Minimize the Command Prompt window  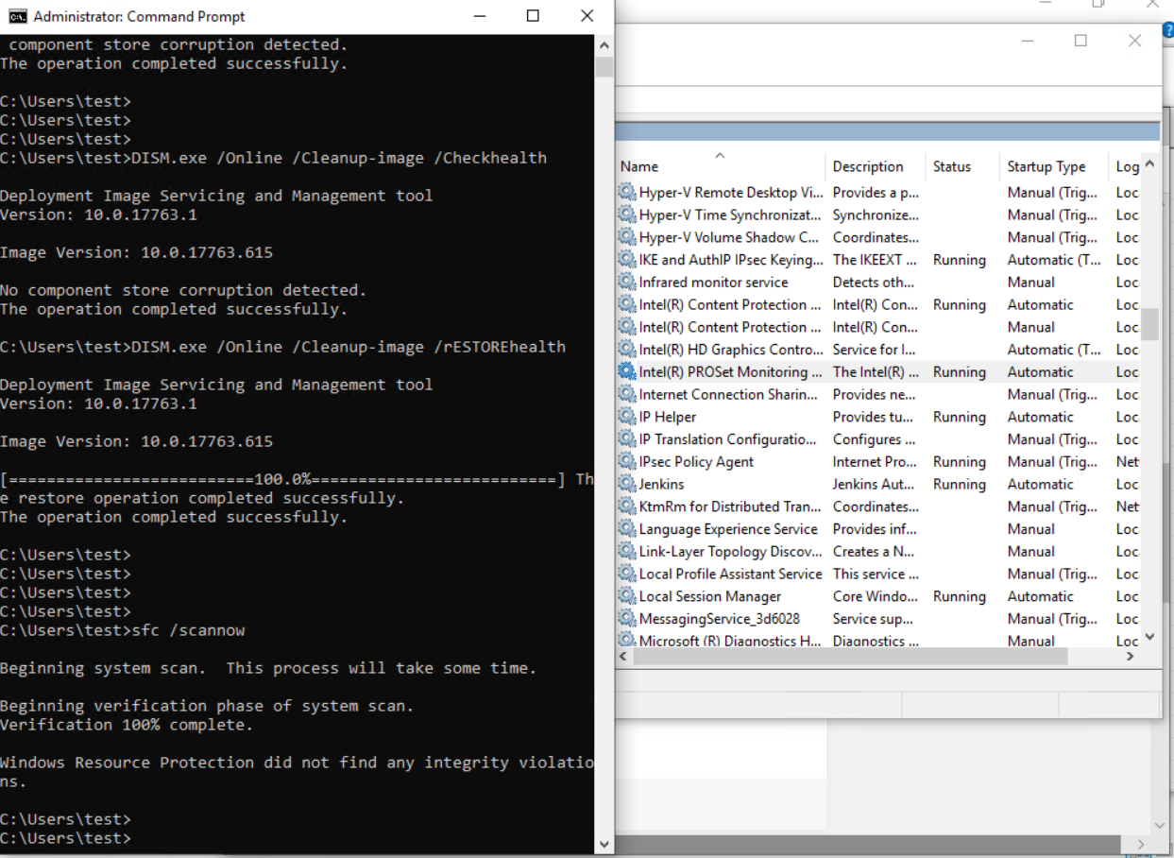pyautogui.click(x=479, y=16)
